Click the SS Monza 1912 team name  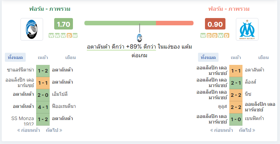(23, 121)
